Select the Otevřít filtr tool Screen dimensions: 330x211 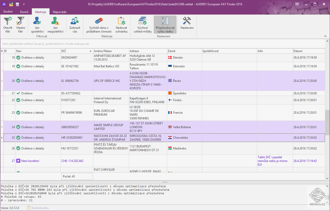7,24
